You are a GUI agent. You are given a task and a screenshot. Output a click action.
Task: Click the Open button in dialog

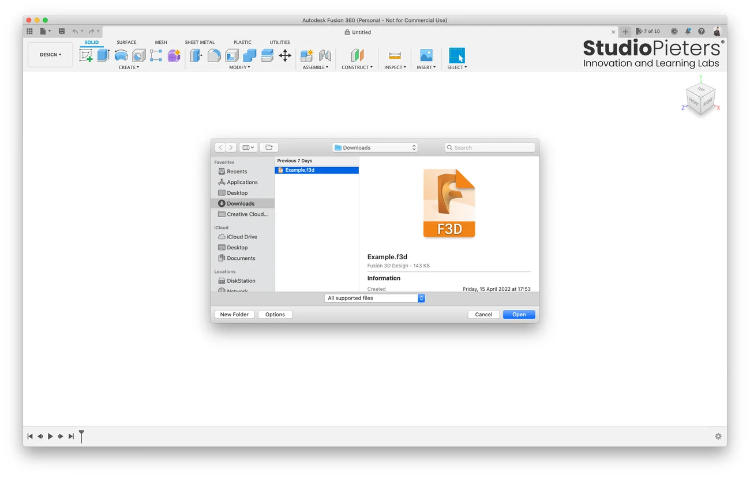pos(519,315)
